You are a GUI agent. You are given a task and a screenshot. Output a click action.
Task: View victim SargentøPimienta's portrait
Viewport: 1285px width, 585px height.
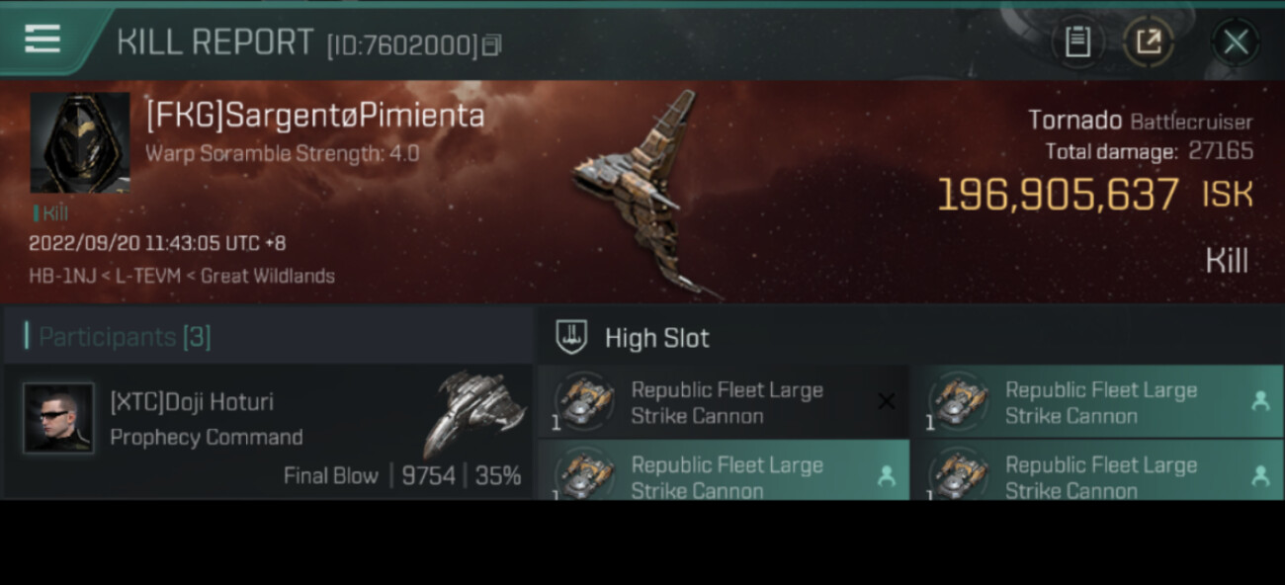point(80,142)
